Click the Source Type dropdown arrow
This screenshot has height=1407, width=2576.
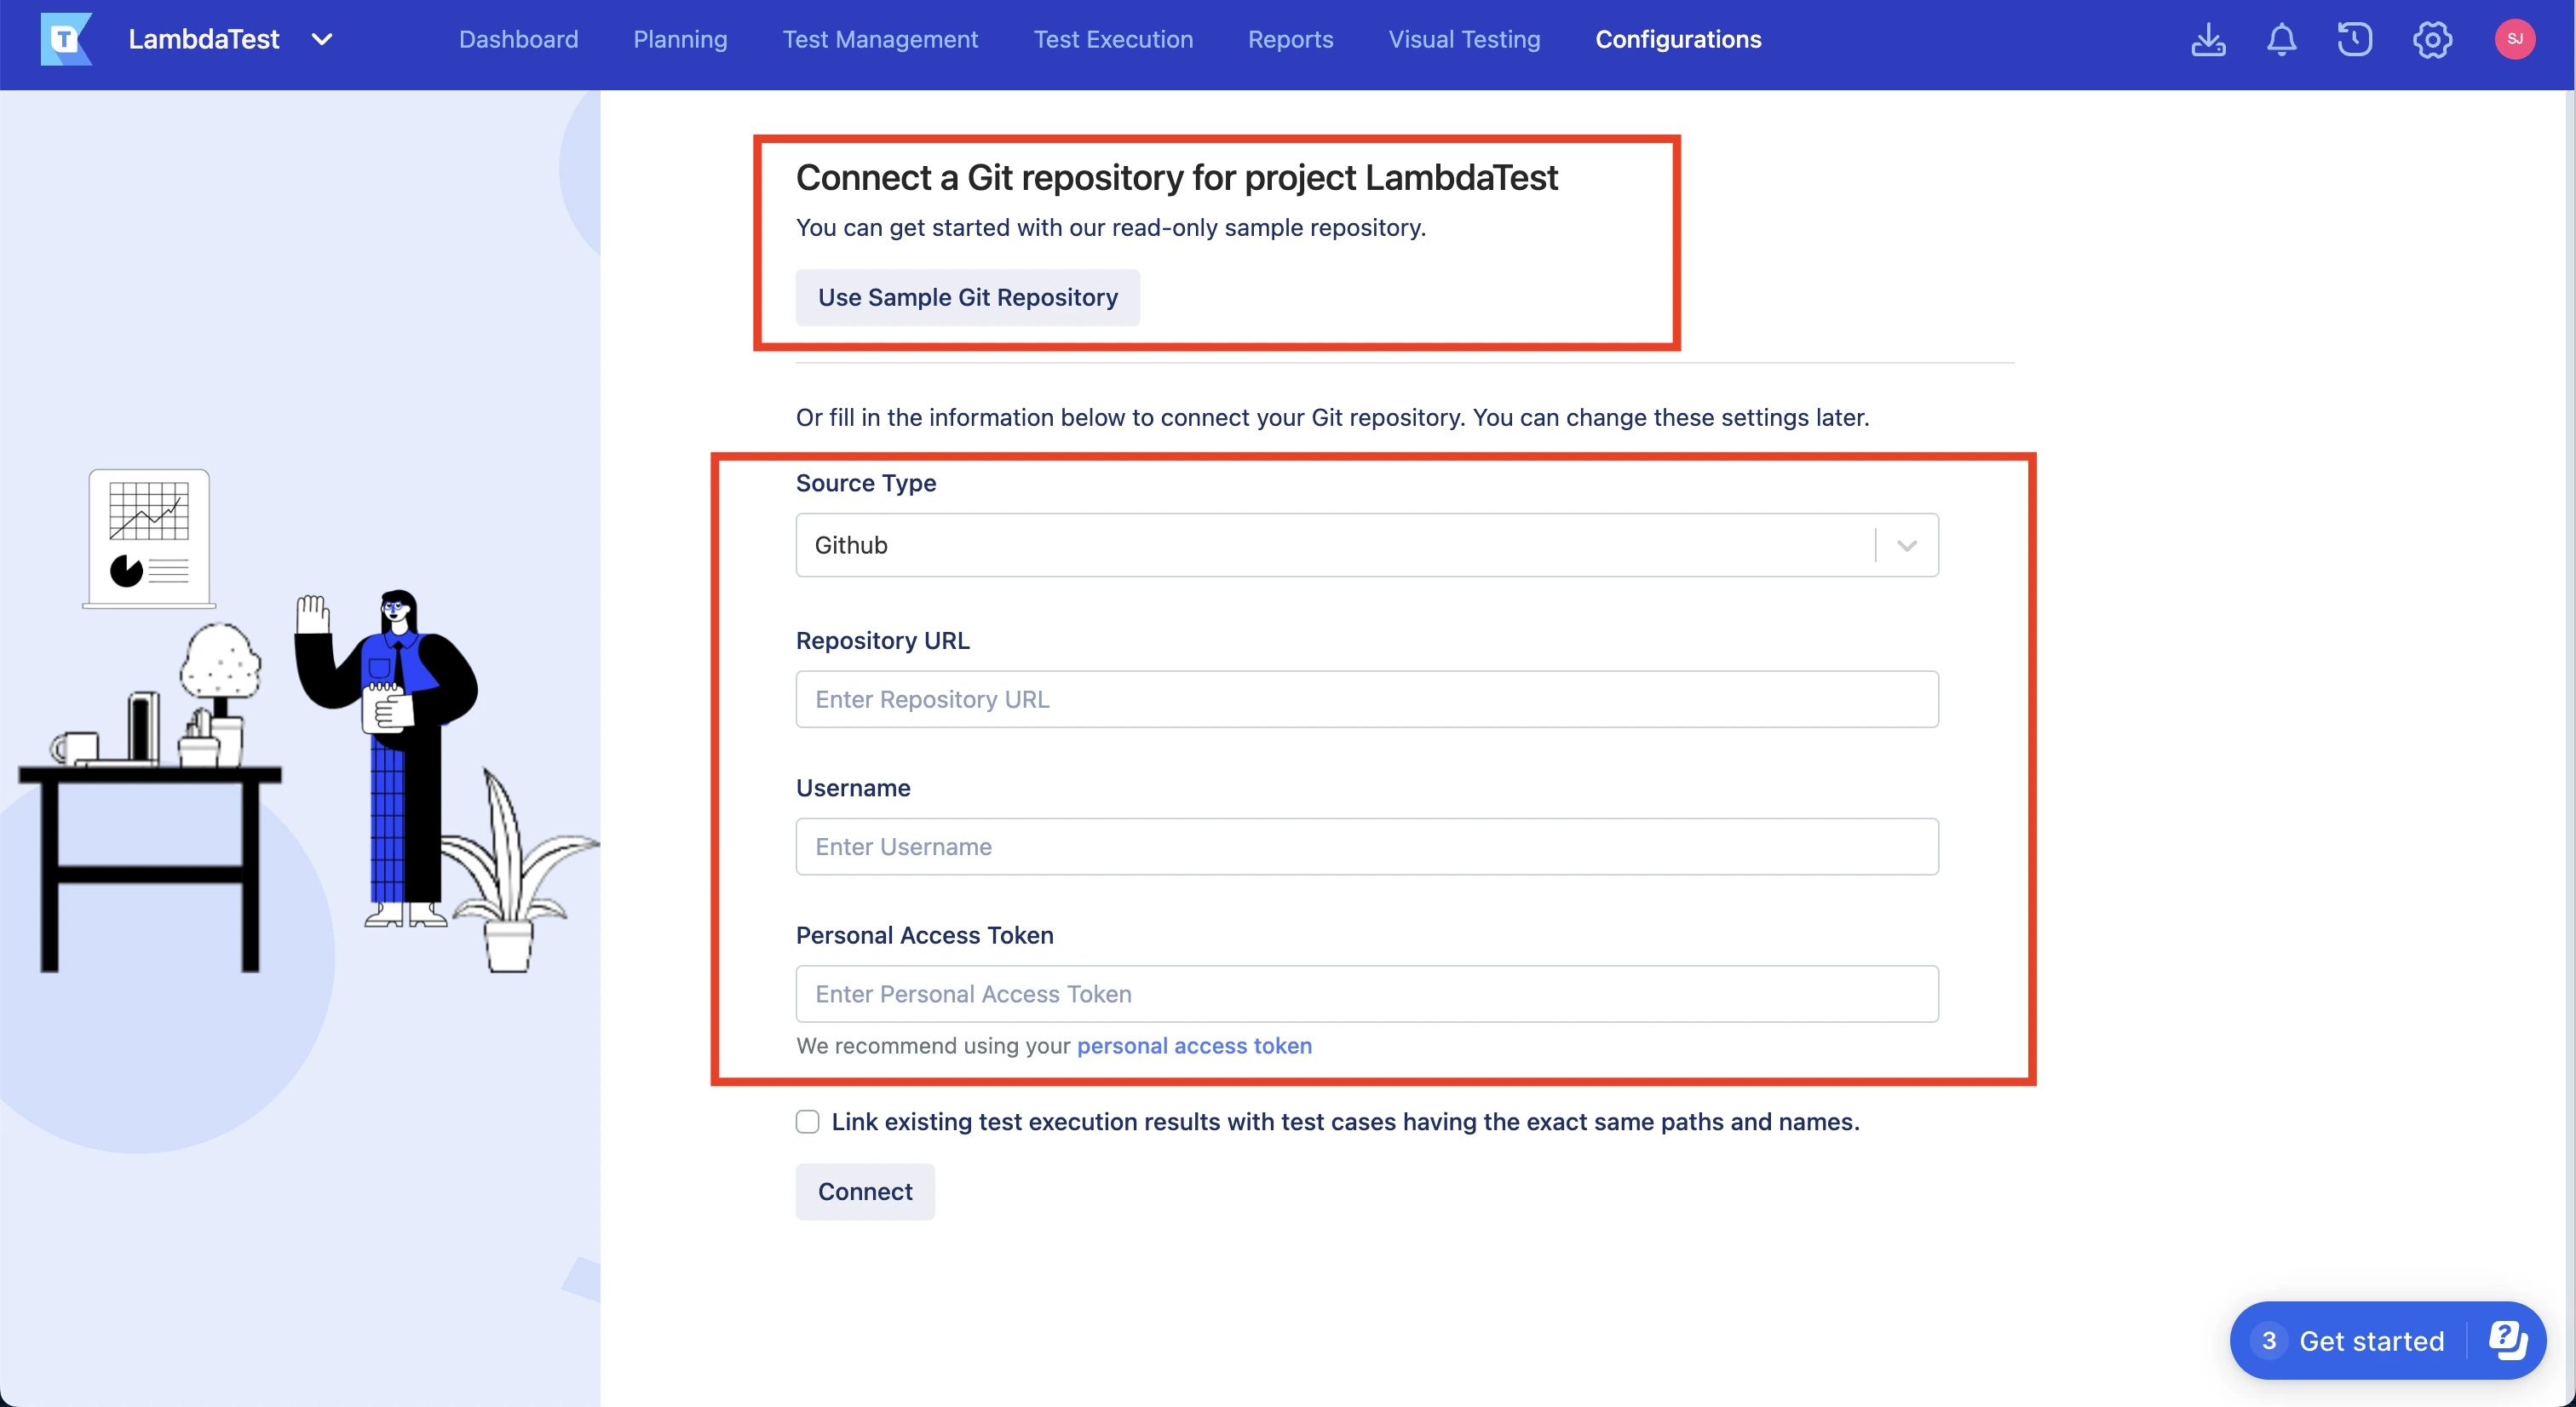coord(1907,545)
